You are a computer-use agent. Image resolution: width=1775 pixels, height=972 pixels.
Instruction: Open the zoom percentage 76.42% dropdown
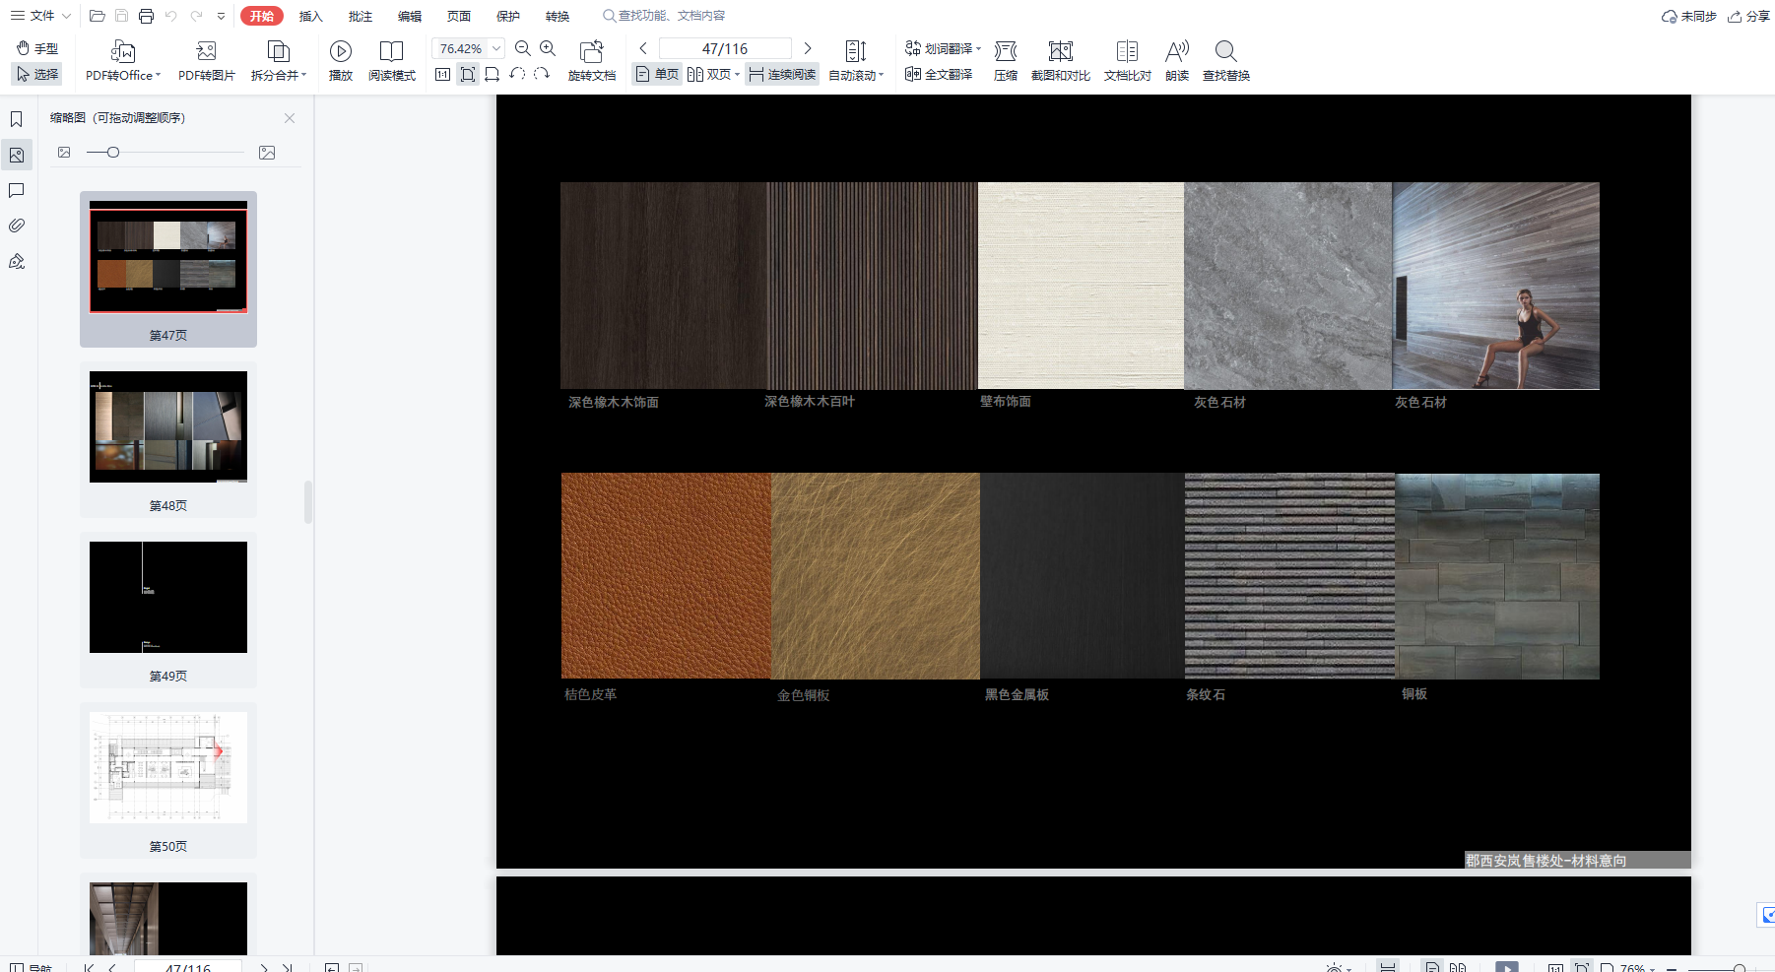point(496,48)
